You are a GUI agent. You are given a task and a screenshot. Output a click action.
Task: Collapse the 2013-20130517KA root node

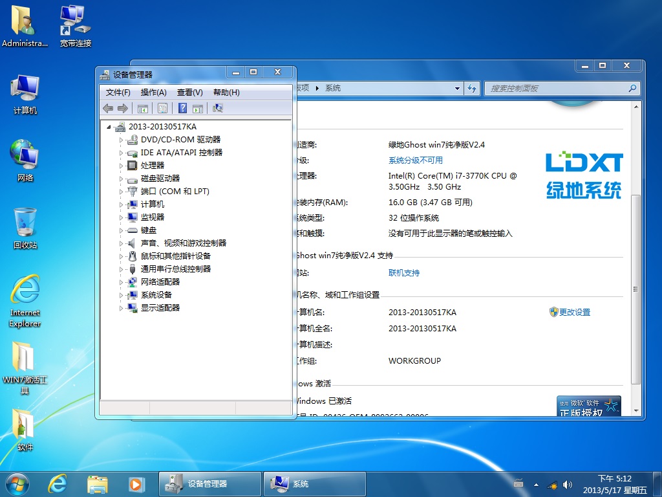(109, 127)
